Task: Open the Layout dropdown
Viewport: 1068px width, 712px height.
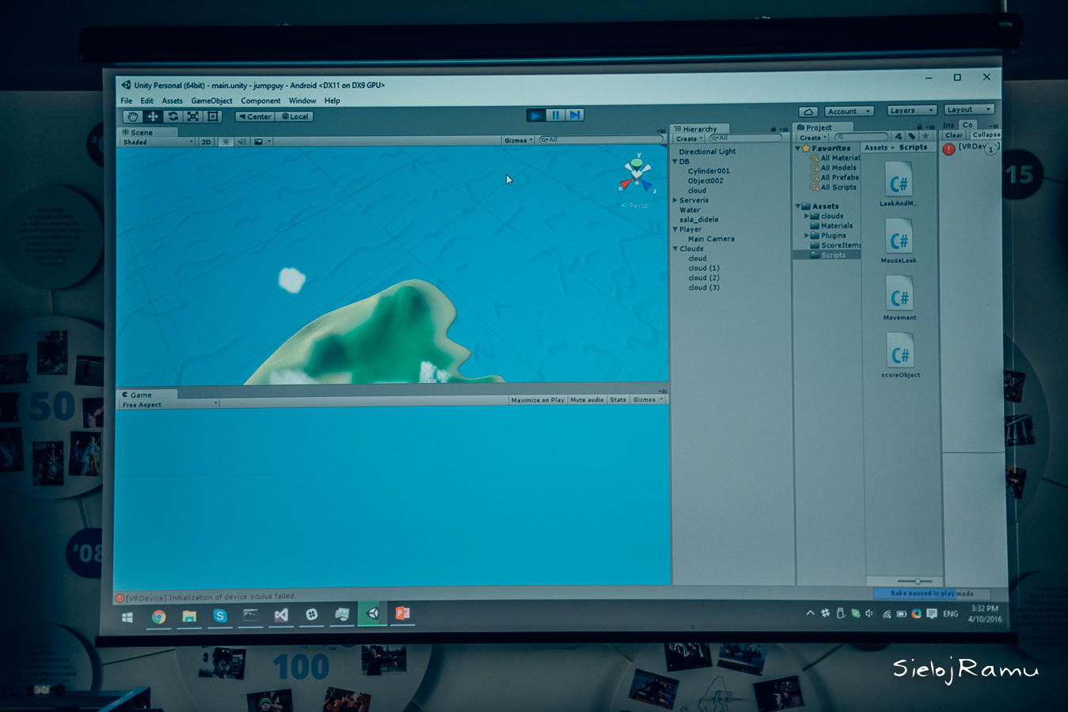Action: click(968, 110)
